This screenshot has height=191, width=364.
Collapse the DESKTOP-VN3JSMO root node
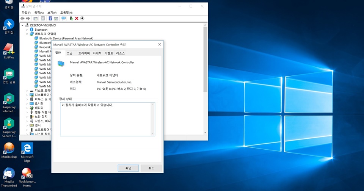tap(22, 25)
